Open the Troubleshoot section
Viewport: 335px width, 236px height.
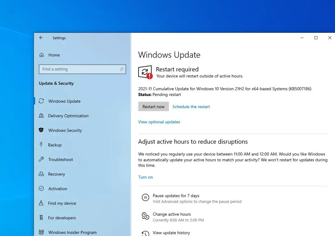(x=60, y=159)
